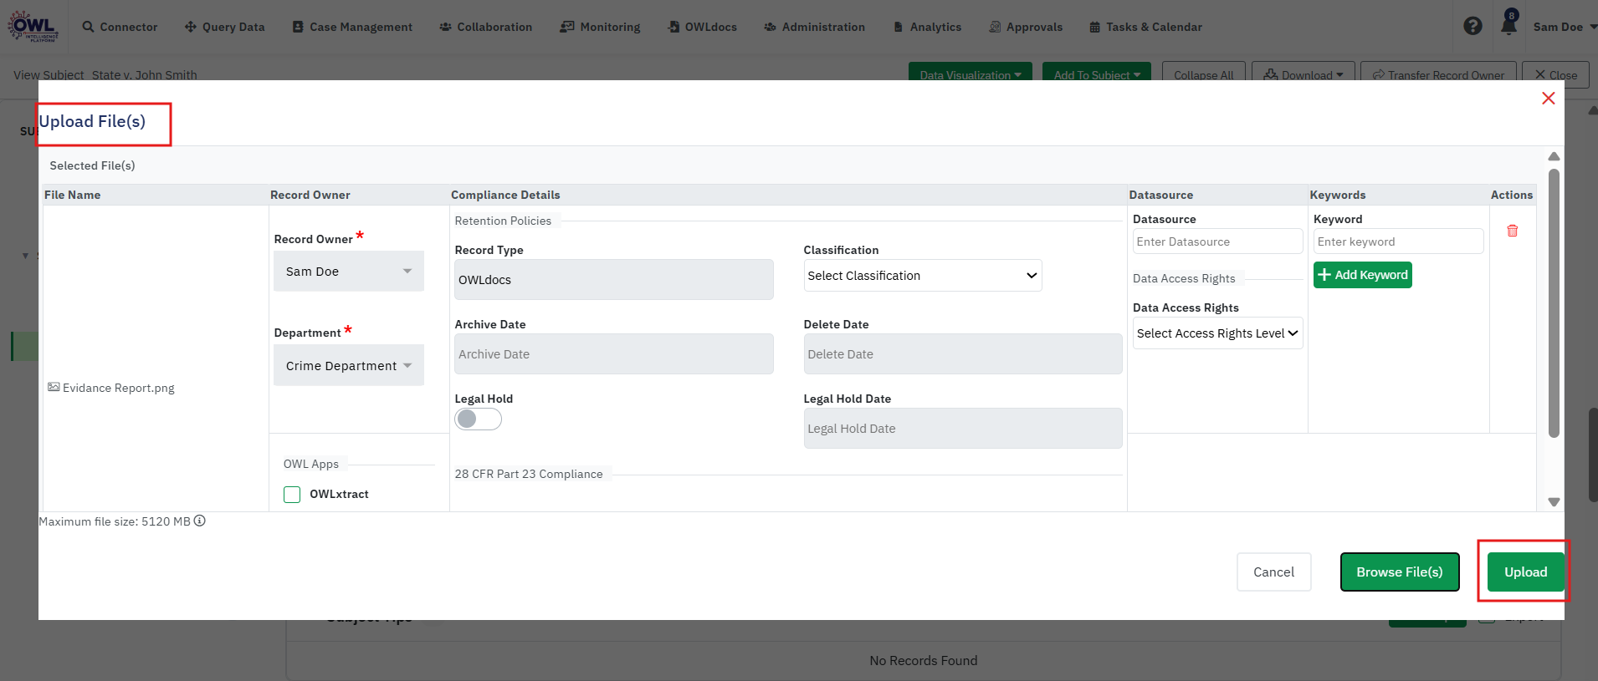Image resolution: width=1598 pixels, height=681 pixels.
Task: Delete the Evidance Report.png row with trash icon
Action: click(x=1512, y=231)
